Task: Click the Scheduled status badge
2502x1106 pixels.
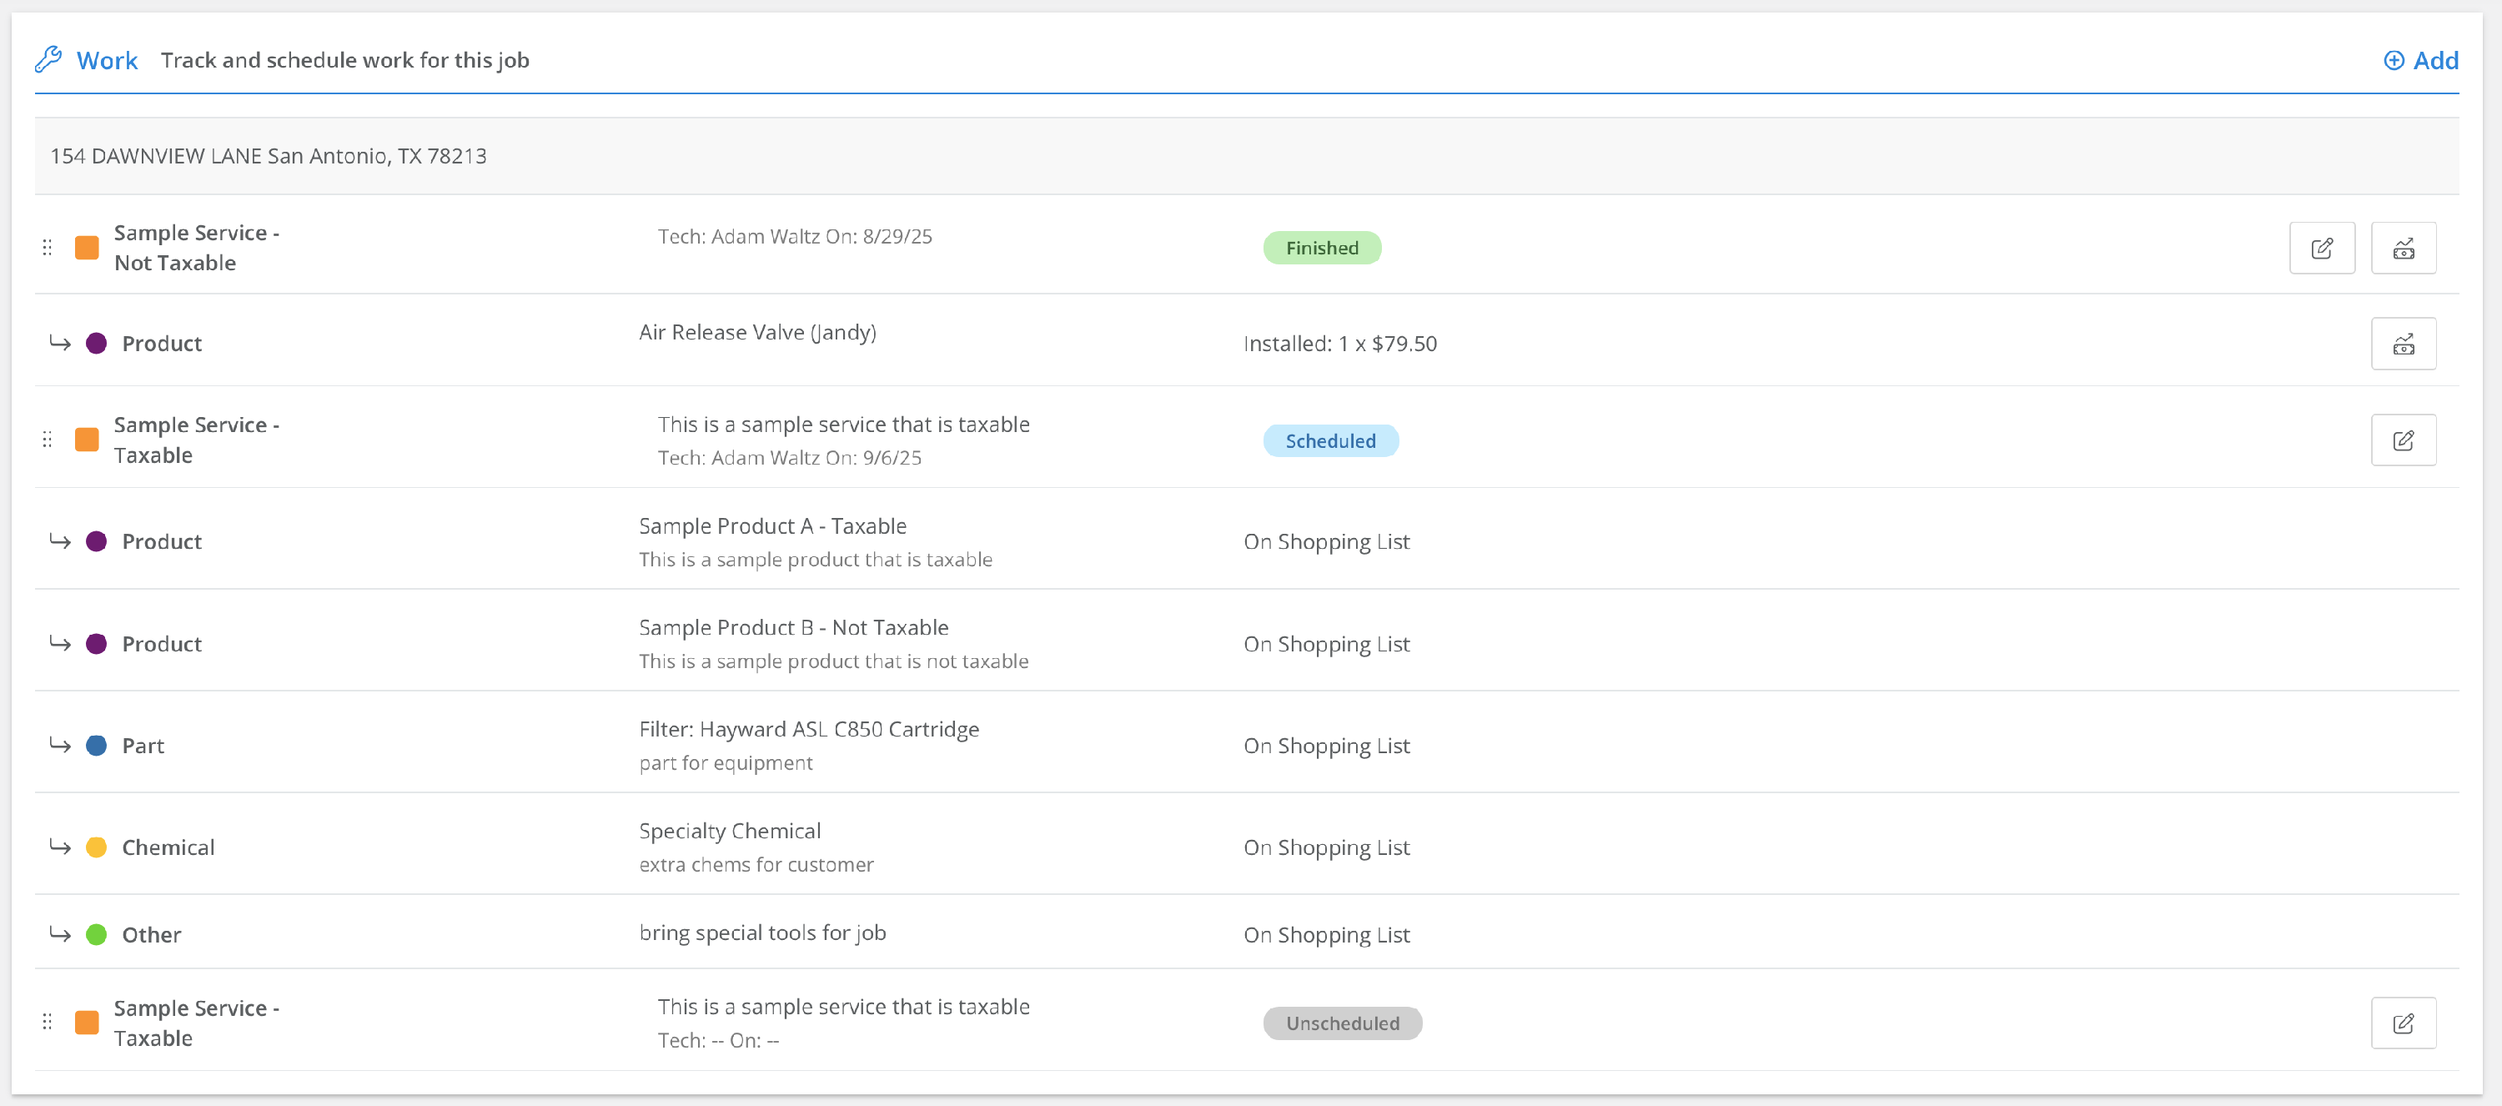Action: pyautogui.click(x=1329, y=441)
